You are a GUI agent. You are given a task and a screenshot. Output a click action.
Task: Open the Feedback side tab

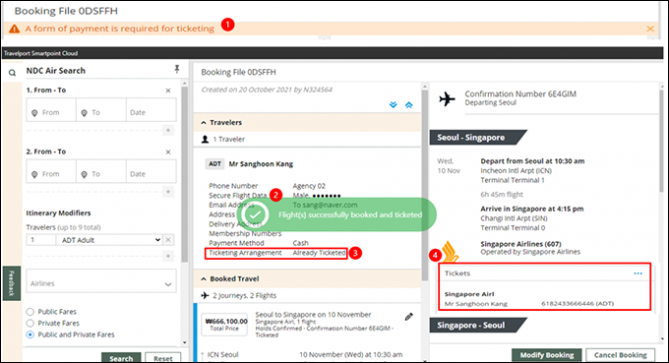tap(12, 283)
